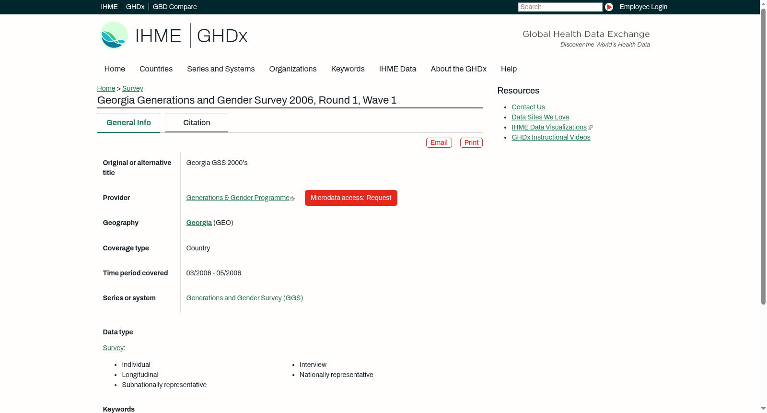Image resolution: width=767 pixels, height=413 pixels.
Task: Click the Microdata access: Request button
Action: coord(351,198)
